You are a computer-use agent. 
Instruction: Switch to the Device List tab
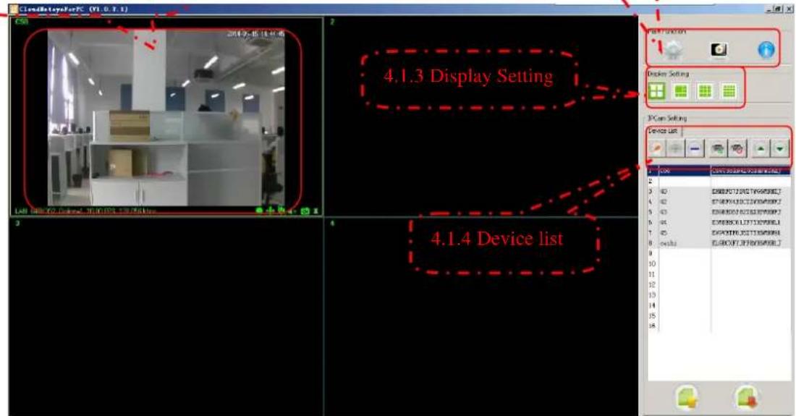(663, 131)
